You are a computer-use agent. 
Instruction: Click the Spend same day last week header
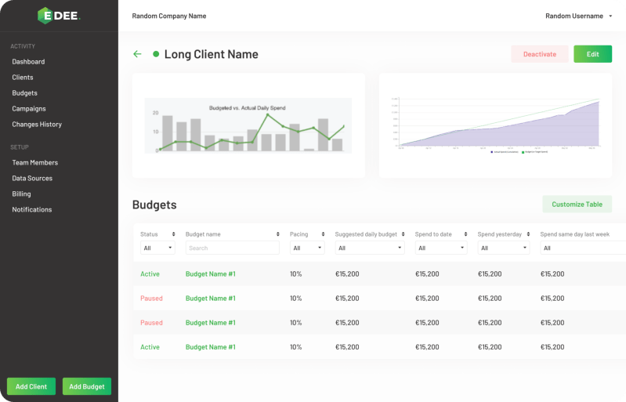575,234
